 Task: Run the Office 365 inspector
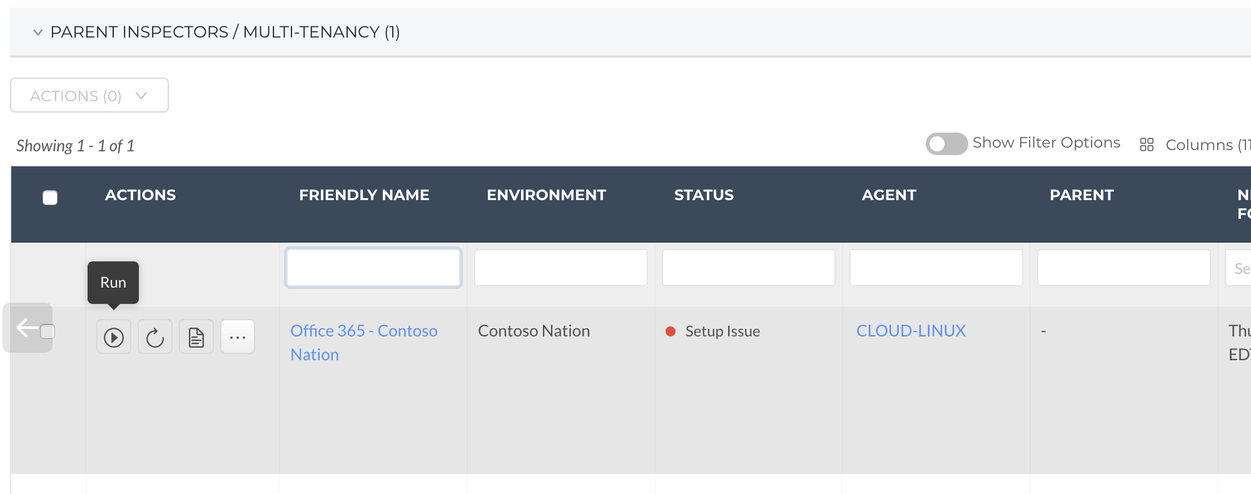click(113, 337)
